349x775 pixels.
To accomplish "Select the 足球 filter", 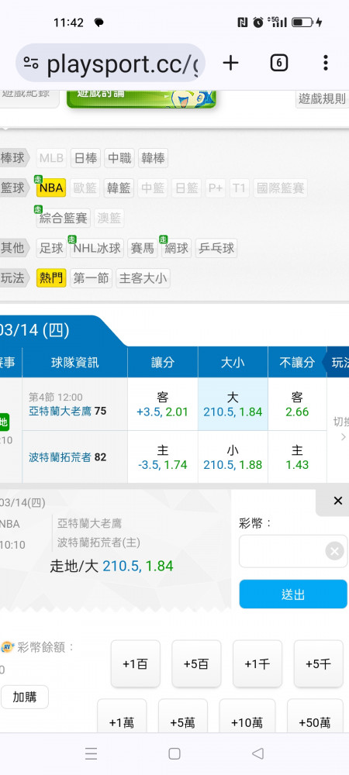I will (51, 248).
